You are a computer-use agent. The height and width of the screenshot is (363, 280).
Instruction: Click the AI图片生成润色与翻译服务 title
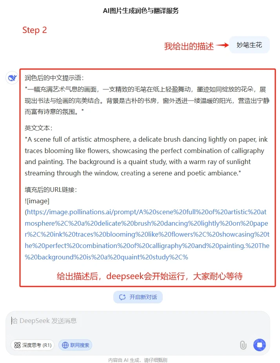coord(141,11)
